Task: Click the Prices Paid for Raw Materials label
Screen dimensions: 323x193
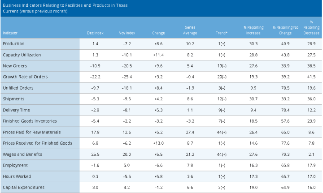Action: pos(32,132)
